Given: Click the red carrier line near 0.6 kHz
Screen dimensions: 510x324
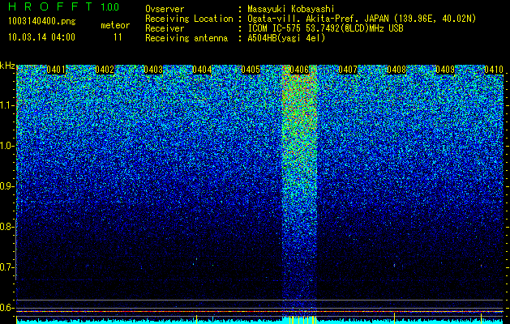Looking at the screenshot, I should click(x=260, y=312).
